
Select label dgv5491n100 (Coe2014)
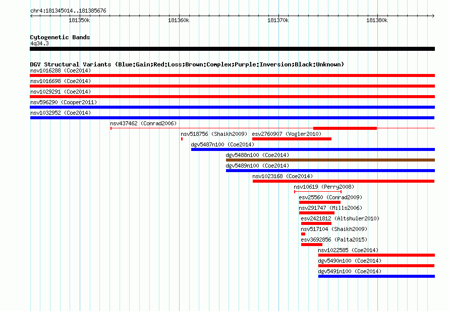tap(350, 271)
